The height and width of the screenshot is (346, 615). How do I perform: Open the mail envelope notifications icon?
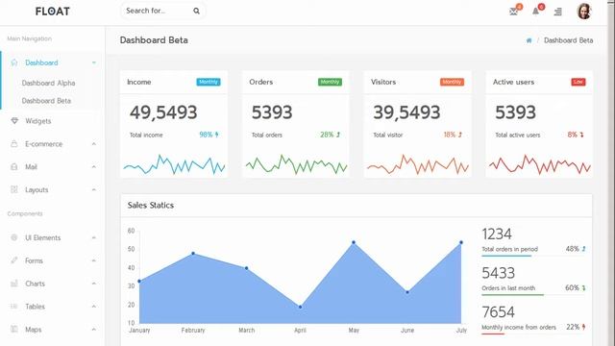tap(513, 12)
